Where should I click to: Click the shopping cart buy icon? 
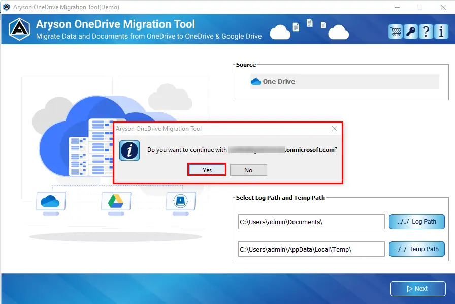[395, 32]
